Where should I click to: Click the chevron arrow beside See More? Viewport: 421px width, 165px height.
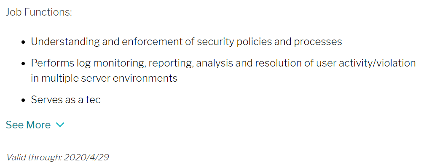[x=60, y=125]
